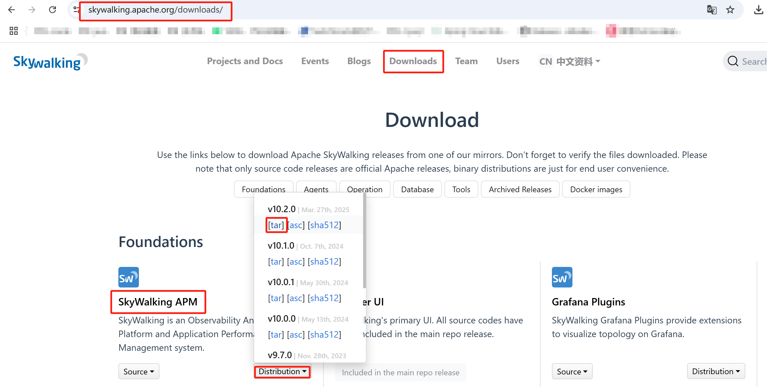Click the bookmark star icon
This screenshot has width=767, height=387.
tap(730, 10)
